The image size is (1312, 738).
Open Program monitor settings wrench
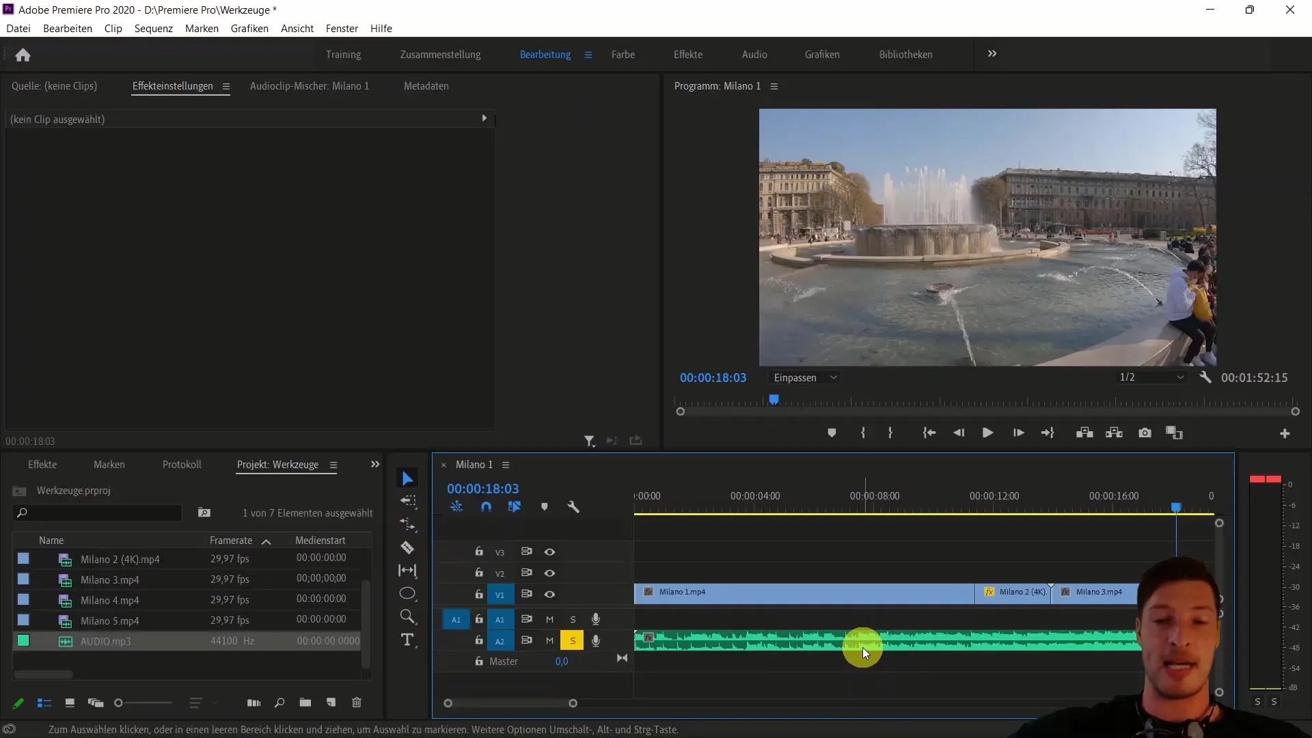(x=1205, y=377)
